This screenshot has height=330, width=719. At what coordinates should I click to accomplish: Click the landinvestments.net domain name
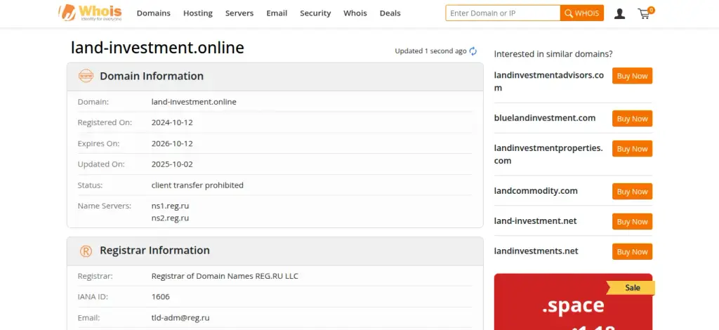(x=536, y=251)
